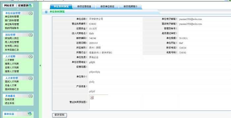Click 退出系统 under 其他服务

(x=10, y=103)
